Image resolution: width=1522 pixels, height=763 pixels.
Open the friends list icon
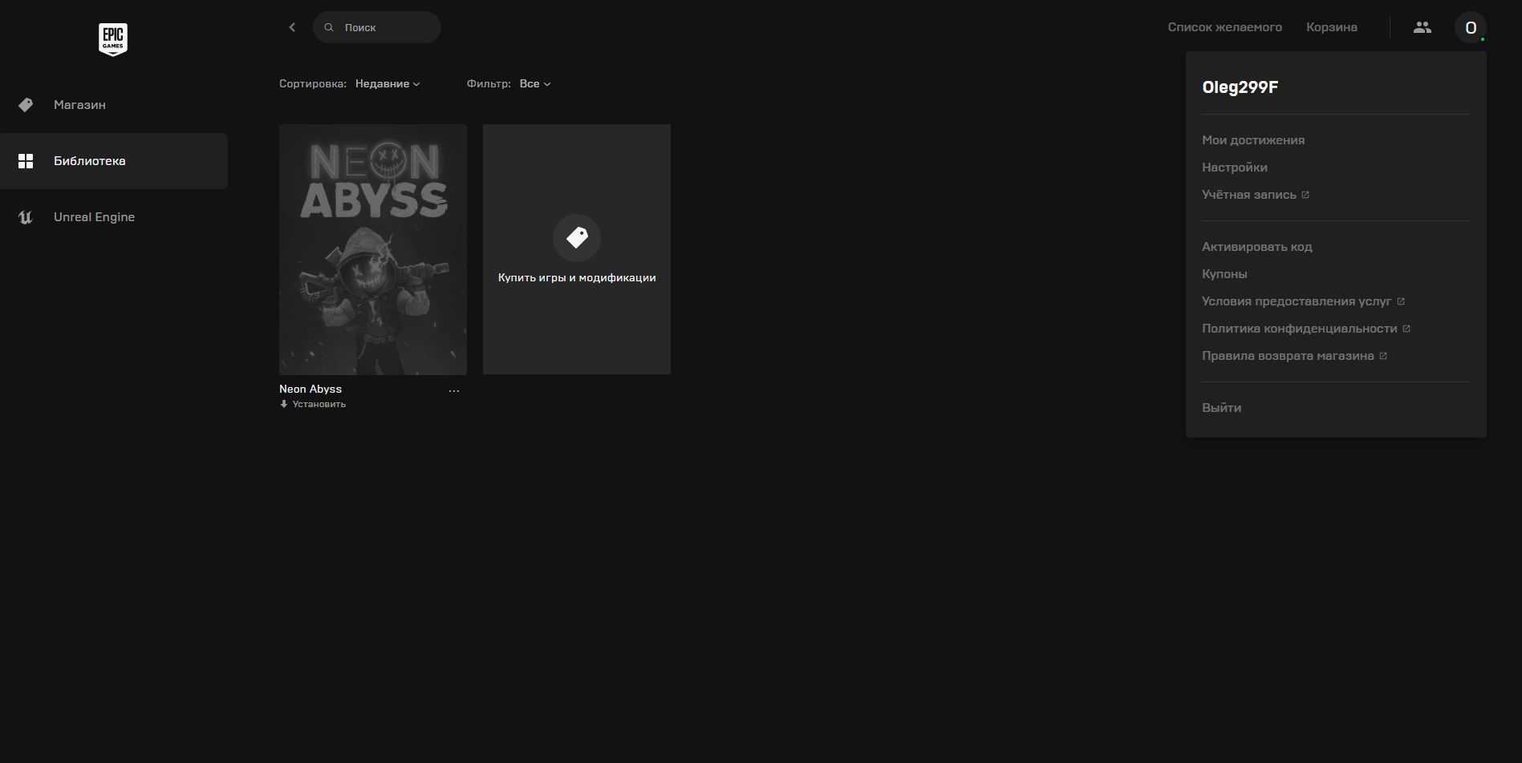tap(1423, 27)
